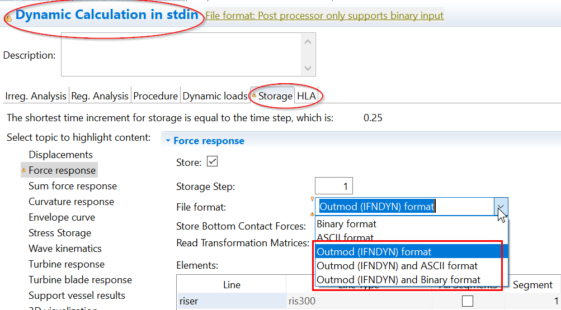Click warning icon beside Dynamic Calculation title
Screen dimensions: 561x310
[8, 18]
